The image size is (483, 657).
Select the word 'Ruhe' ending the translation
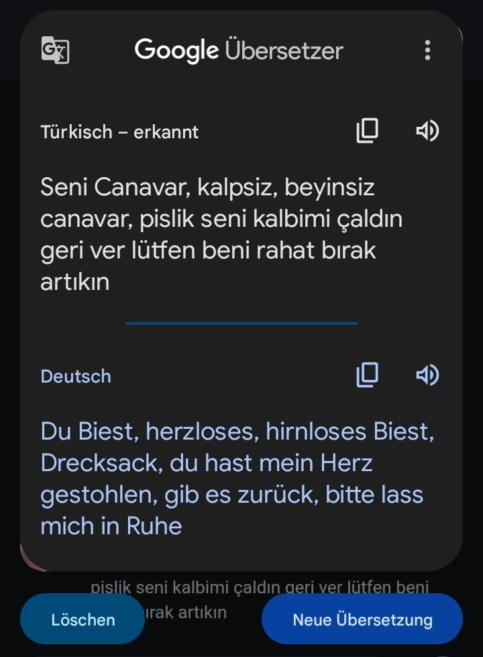tap(154, 526)
